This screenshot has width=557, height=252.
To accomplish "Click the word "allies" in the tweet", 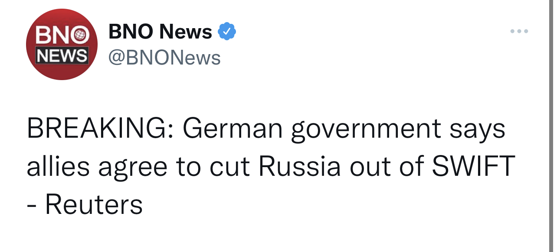I will pyautogui.click(x=58, y=167).
